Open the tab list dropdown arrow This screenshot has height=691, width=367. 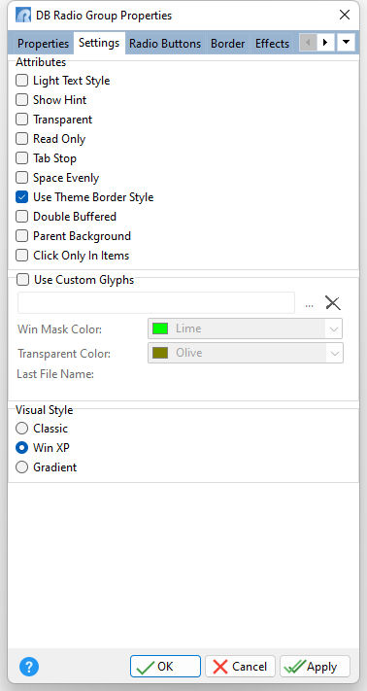[x=346, y=43]
